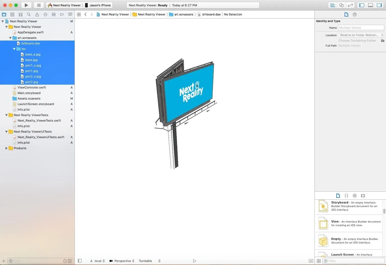Toggle source-control status filter in navigator
Viewport: 386px width, 265px height.
click(70, 261)
